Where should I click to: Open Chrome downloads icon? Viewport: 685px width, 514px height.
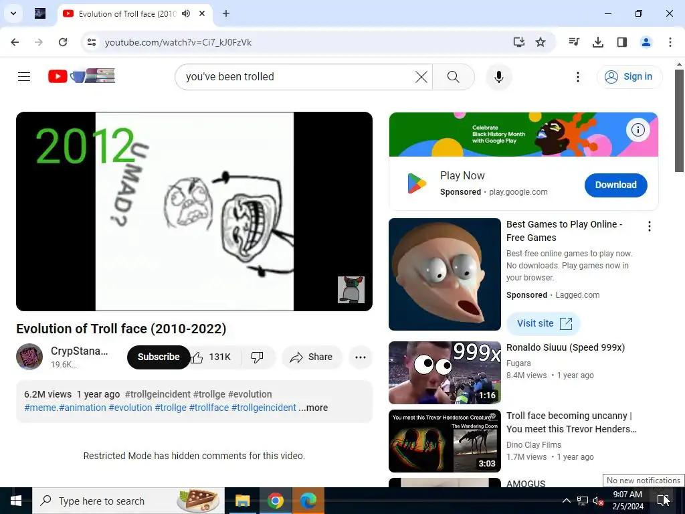(x=598, y=42)
